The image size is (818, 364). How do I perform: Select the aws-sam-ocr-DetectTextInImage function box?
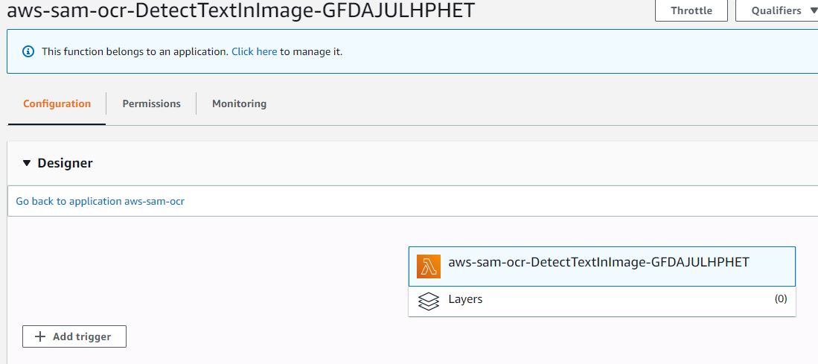click(x=602, y=266)
